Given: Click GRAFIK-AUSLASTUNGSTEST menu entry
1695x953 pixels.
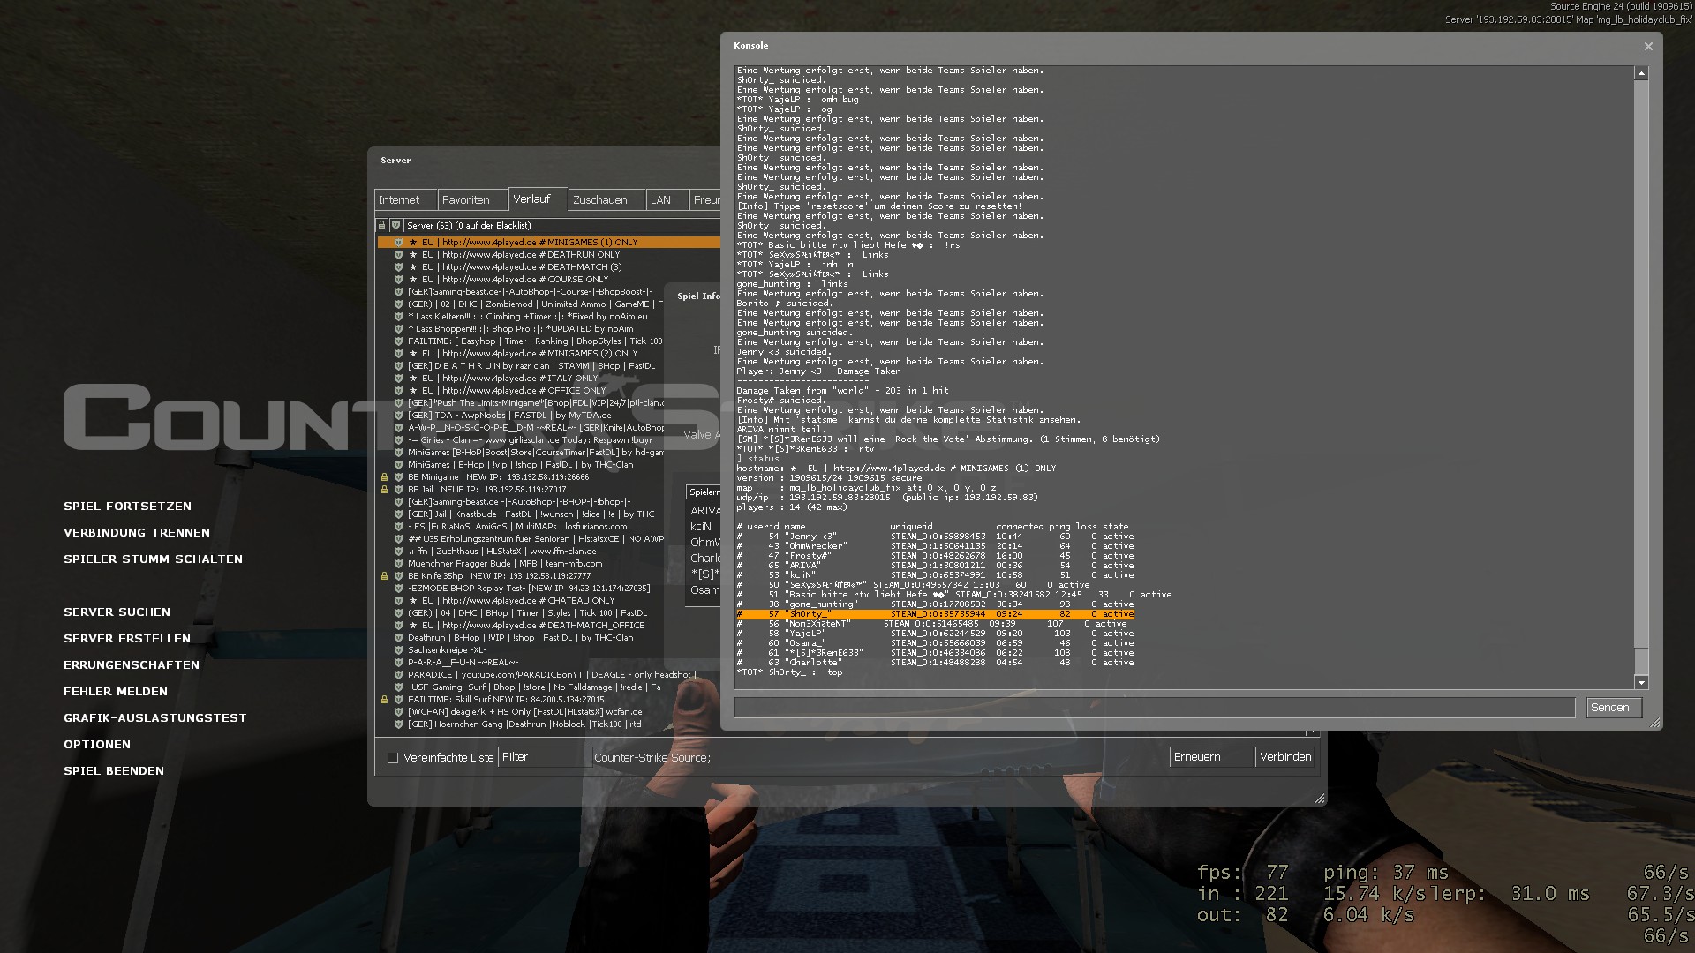Looking at the screenshot, I should point(155,718).
